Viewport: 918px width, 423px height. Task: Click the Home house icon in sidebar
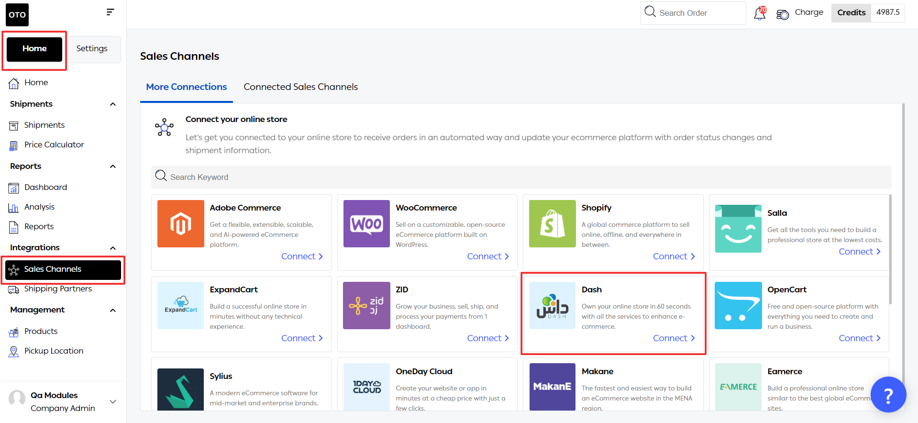coord(14,83)
